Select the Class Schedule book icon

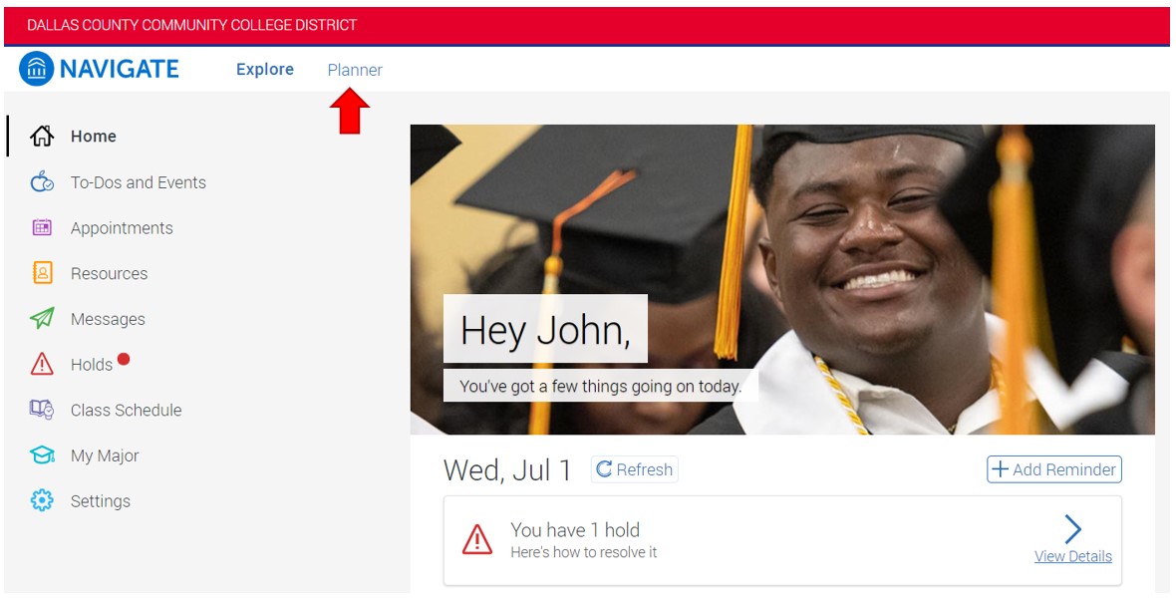coord(42,410)
